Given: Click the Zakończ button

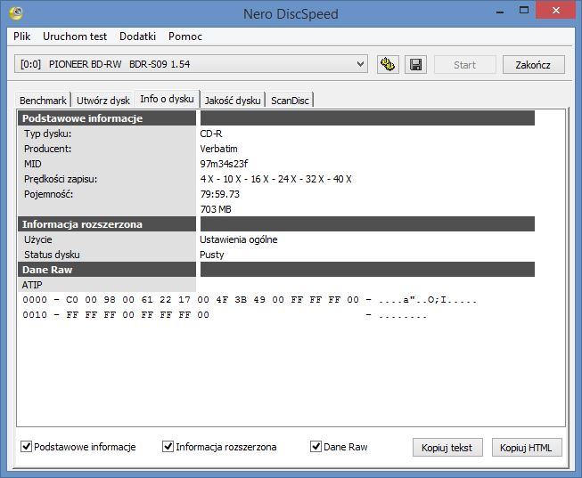Looking at the screenshot, I should coord(533,65).
